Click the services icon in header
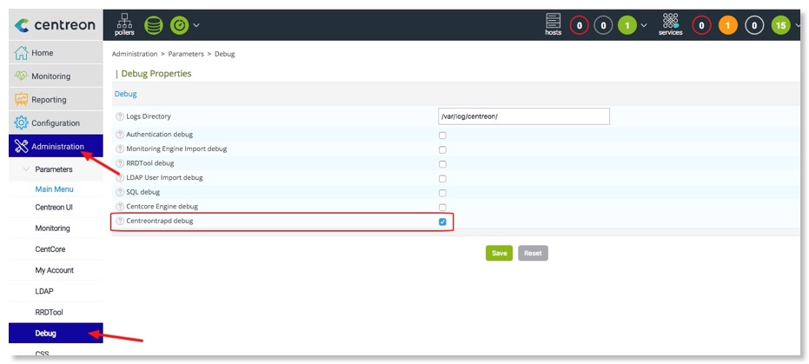This screenshot has width=809, height=364. click(670, 24)
